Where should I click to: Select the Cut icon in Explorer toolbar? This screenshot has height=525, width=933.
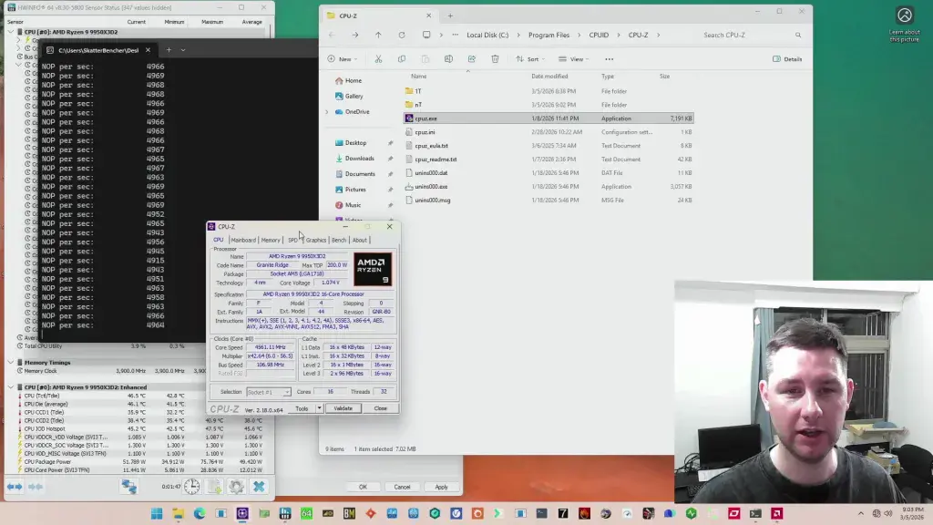(378, 58)
